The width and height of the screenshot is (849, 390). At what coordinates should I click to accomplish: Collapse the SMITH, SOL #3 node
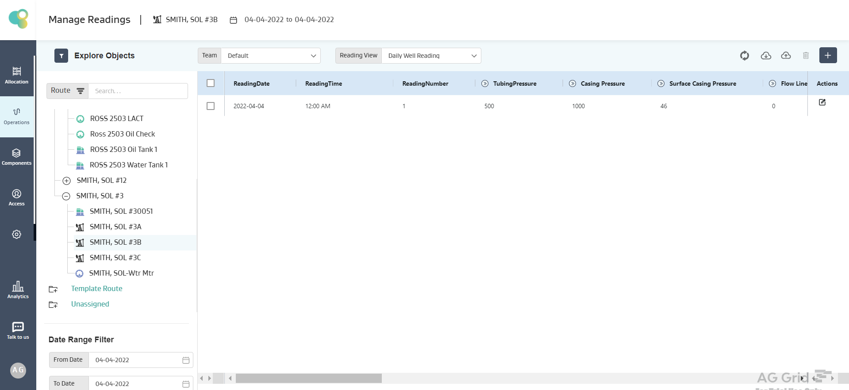[x=66, y=196]
